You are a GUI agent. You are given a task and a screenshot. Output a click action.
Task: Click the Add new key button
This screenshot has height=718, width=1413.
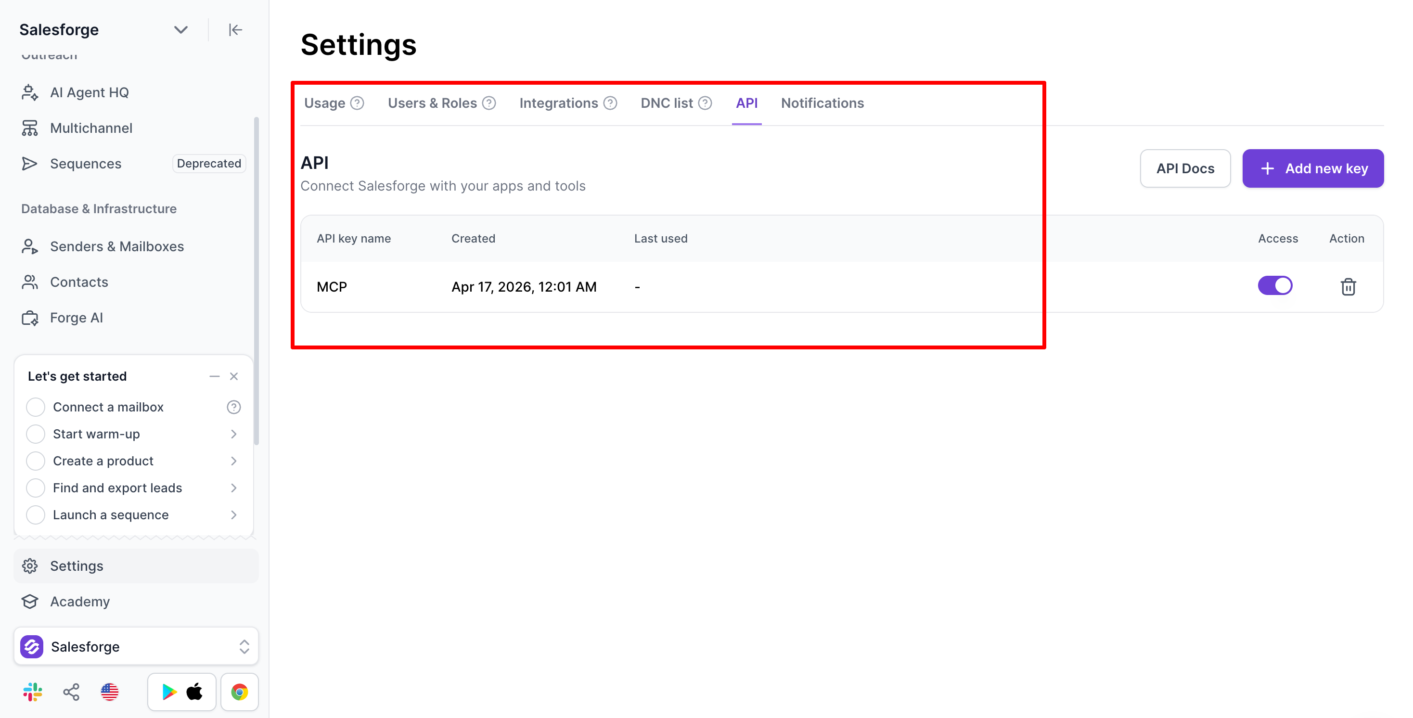point(1312,168)
